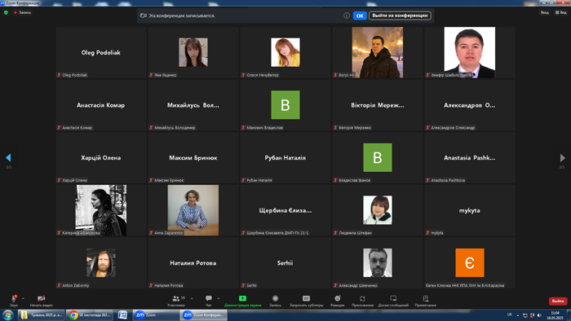
Task: Click Манович Владислав's green B avatar
Action: pyautogui.click(x=285, y=105)
